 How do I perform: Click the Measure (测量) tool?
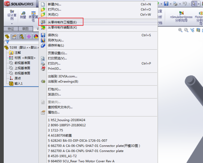click(23, 15)
